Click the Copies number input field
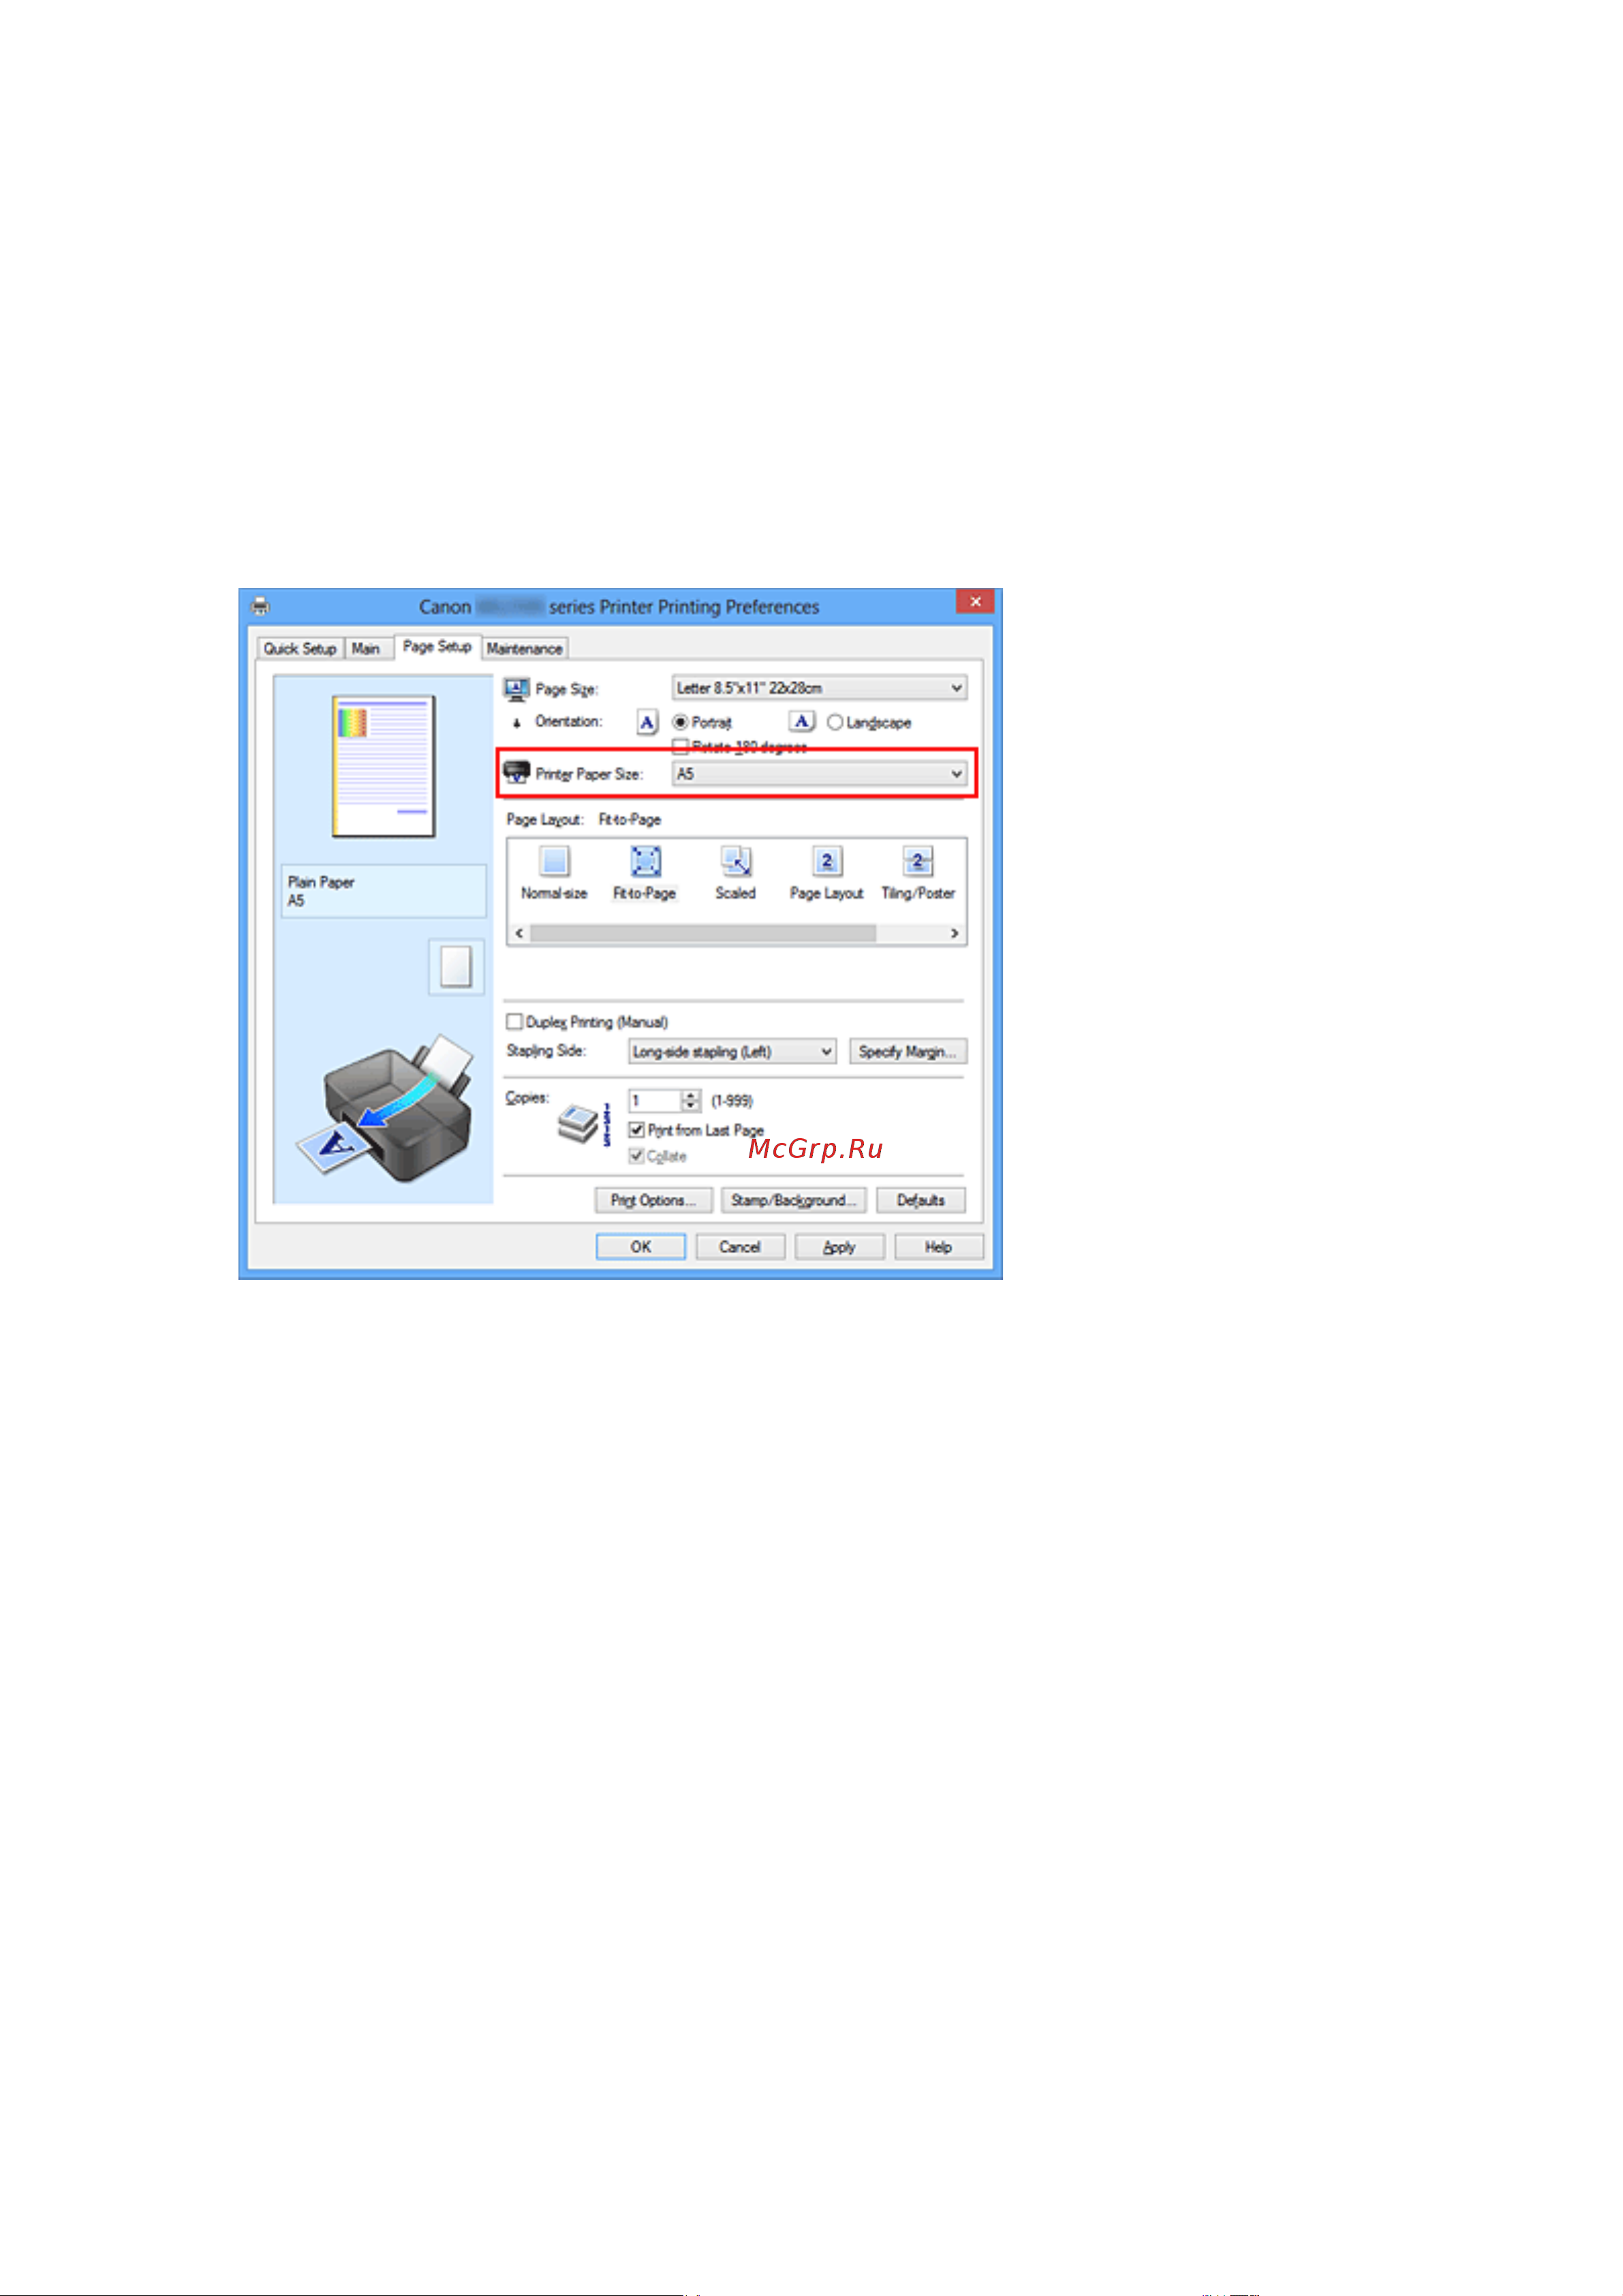 tap(655, 1101)
